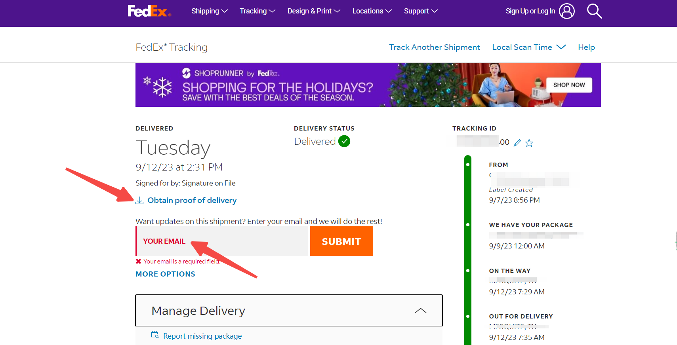Click Obtain proof of delivery link
The height and width of the screenshot is (345, 677).
point(192,200)
